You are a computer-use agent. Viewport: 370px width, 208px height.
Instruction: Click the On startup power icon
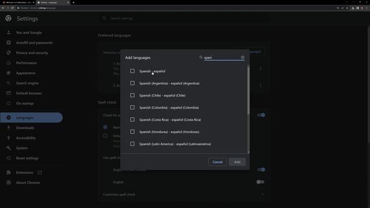click(x=9, y=103)
